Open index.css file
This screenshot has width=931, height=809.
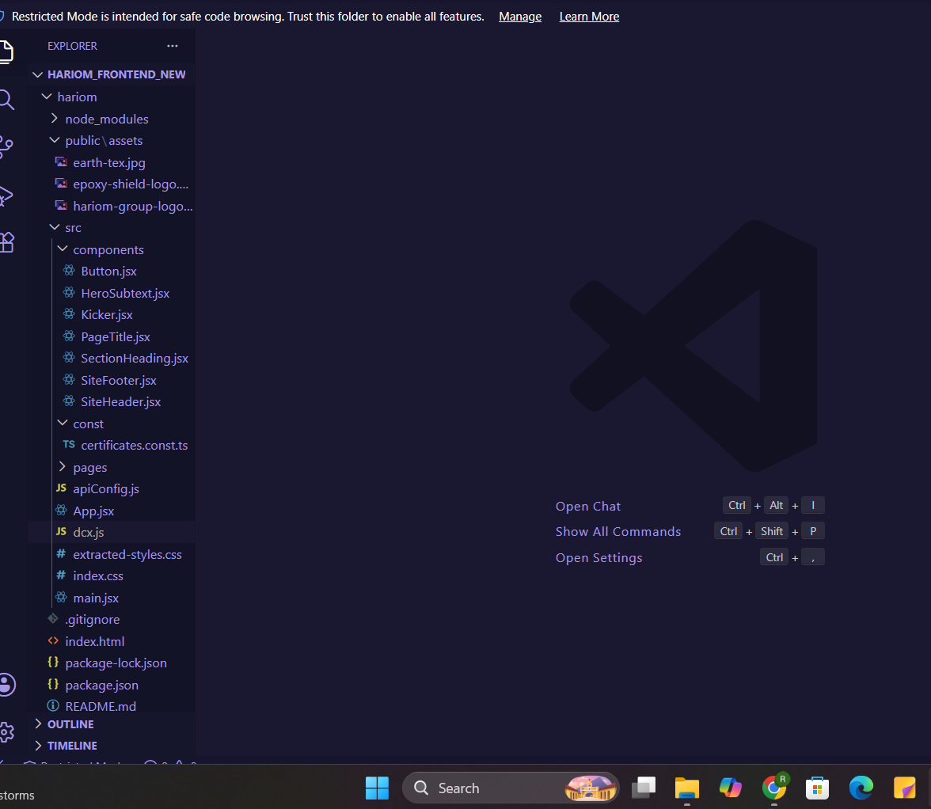[112, 575]
